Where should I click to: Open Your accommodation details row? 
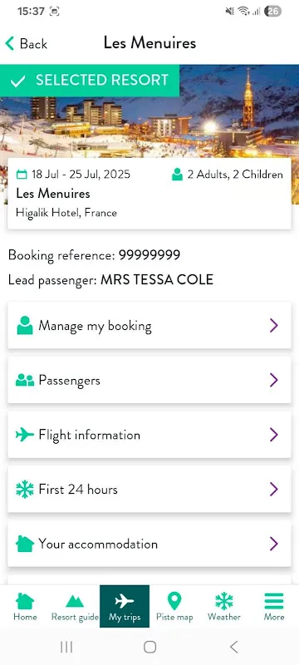149,544
